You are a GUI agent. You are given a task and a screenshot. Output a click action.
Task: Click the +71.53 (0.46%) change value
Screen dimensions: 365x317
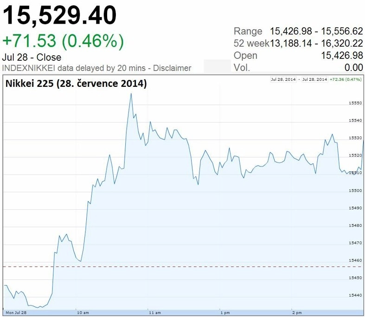[x=63, y=41]
